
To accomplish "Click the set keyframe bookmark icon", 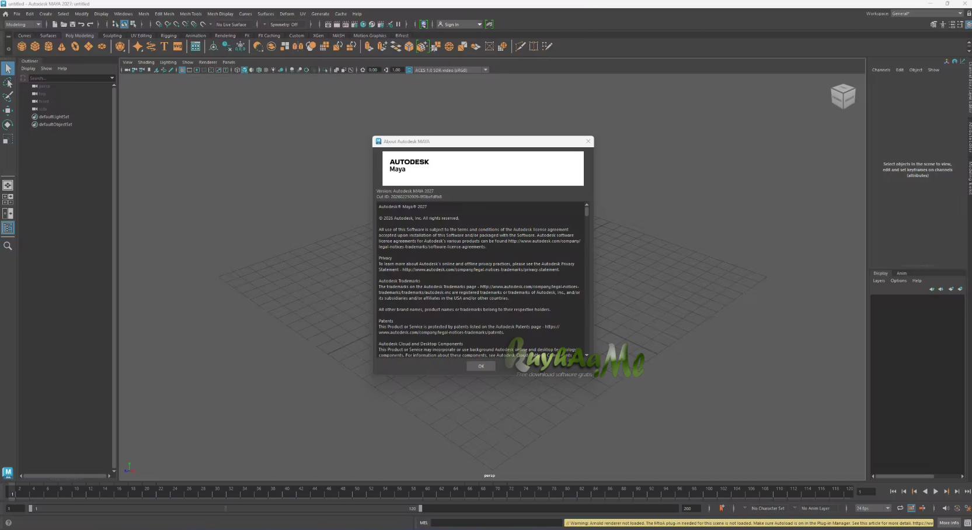I will coord(722,508).
